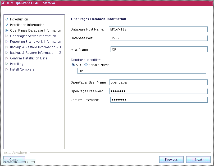Click the SID value input field
This screenshot has height=166, width=214.
[142, 71]
